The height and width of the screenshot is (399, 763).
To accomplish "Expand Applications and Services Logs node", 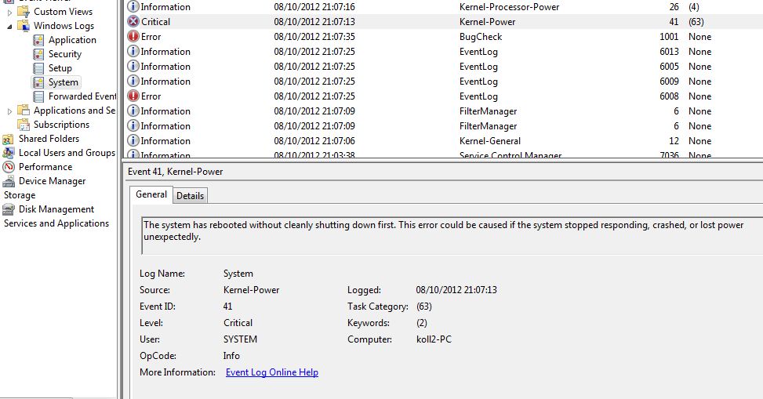I will pos(9,111).
